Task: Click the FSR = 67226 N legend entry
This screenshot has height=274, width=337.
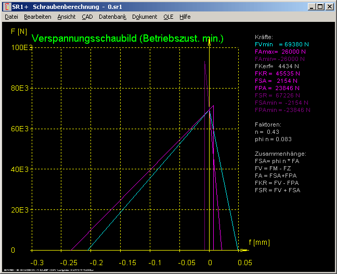Action: tap(277, 96)
